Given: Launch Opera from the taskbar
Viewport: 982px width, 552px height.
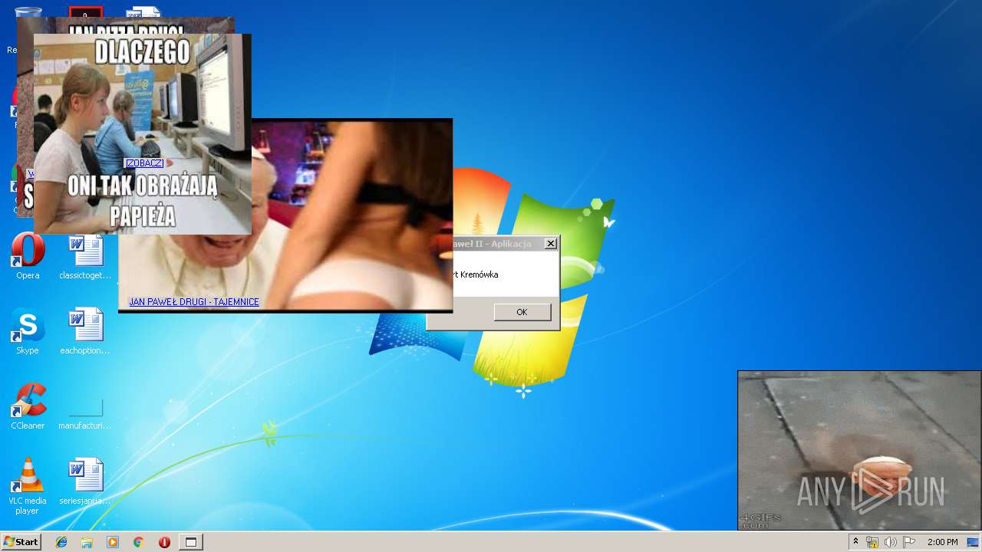Looking at the screenshot, I should tap(164, 542).
